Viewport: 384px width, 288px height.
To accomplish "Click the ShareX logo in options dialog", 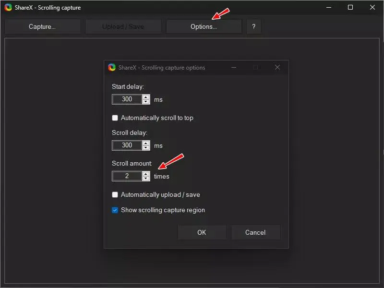I will coord(112,67).
